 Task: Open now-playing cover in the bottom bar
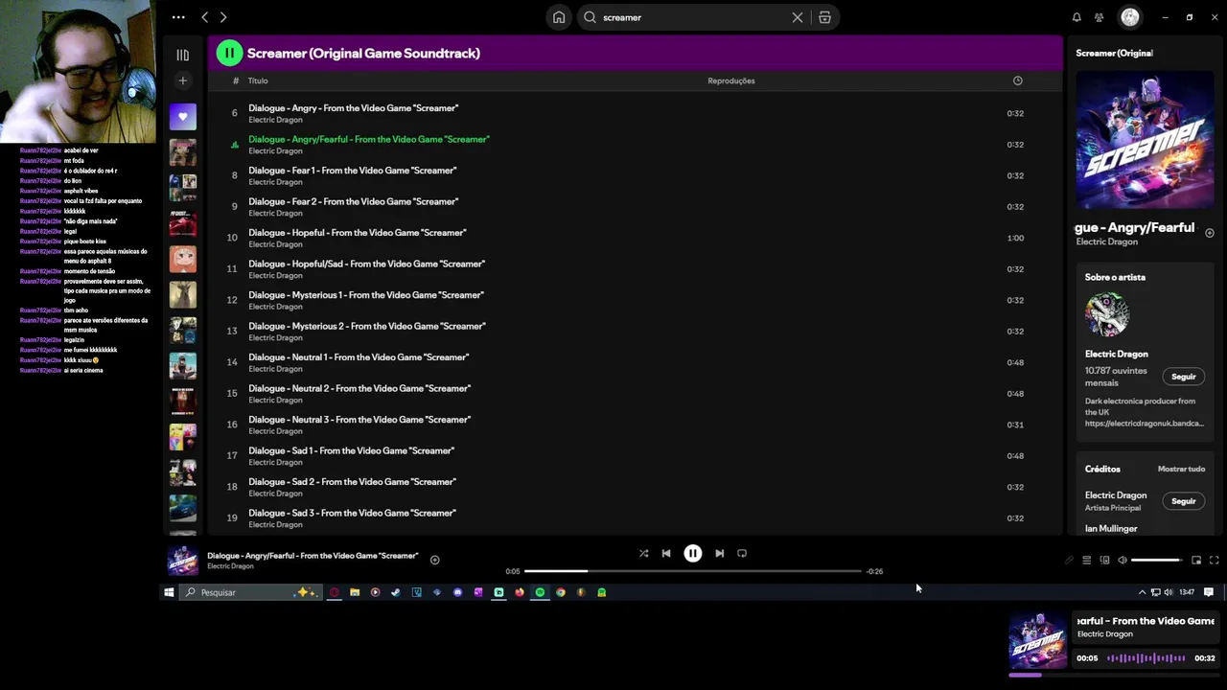(x=182, y=561)
